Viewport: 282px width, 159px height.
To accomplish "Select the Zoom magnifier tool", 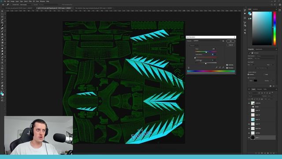I will pyautogui.click(x=2, y=88).
